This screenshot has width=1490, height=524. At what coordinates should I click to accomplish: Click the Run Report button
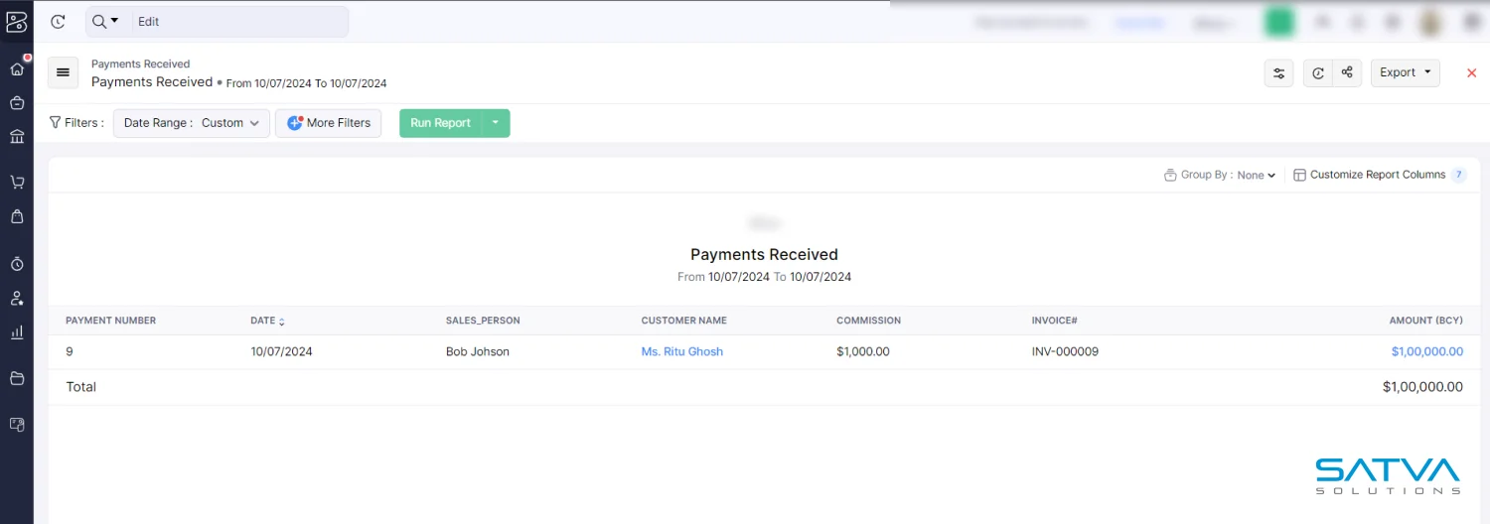pos(440,123)
